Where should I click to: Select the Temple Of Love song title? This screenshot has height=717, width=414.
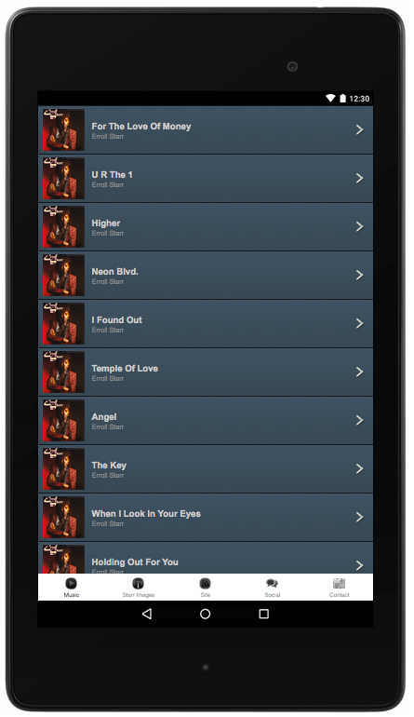125,369
